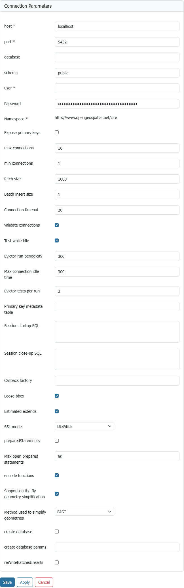Screen dimensions: 184x588
Task: Open the SSL mode dropdown
Action: click(x=84, y=426)
